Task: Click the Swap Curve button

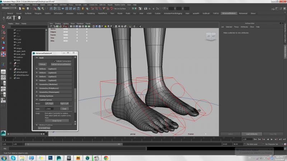Action: [x=57, y=121]
